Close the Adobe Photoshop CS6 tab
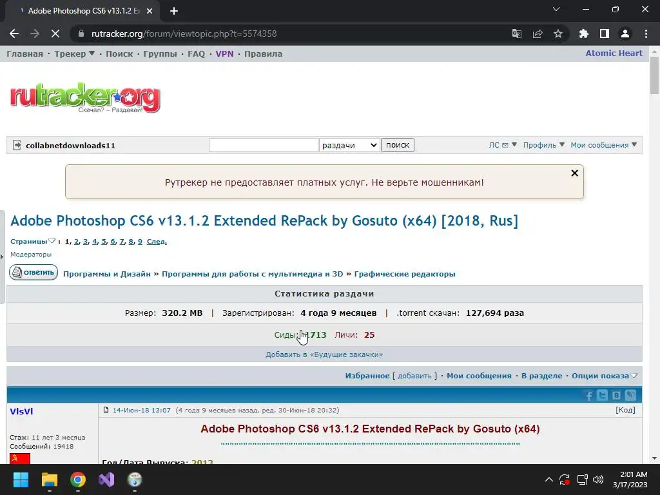 coord(150,11)
